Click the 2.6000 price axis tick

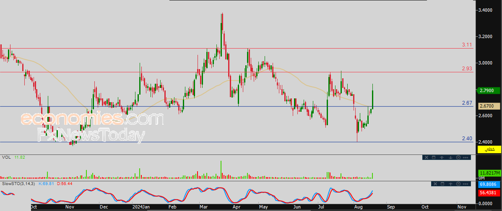pyautogui.click(x=485, y=116)
